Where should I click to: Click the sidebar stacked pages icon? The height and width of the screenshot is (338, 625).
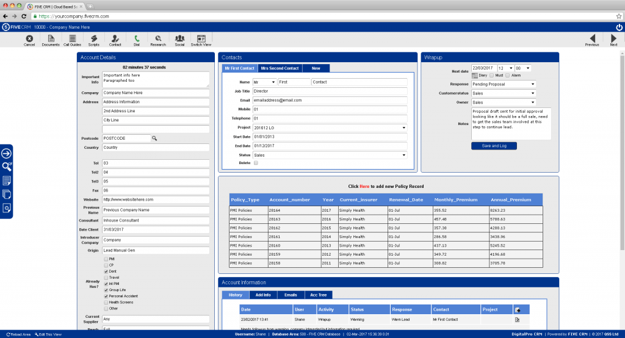[7, 194]
